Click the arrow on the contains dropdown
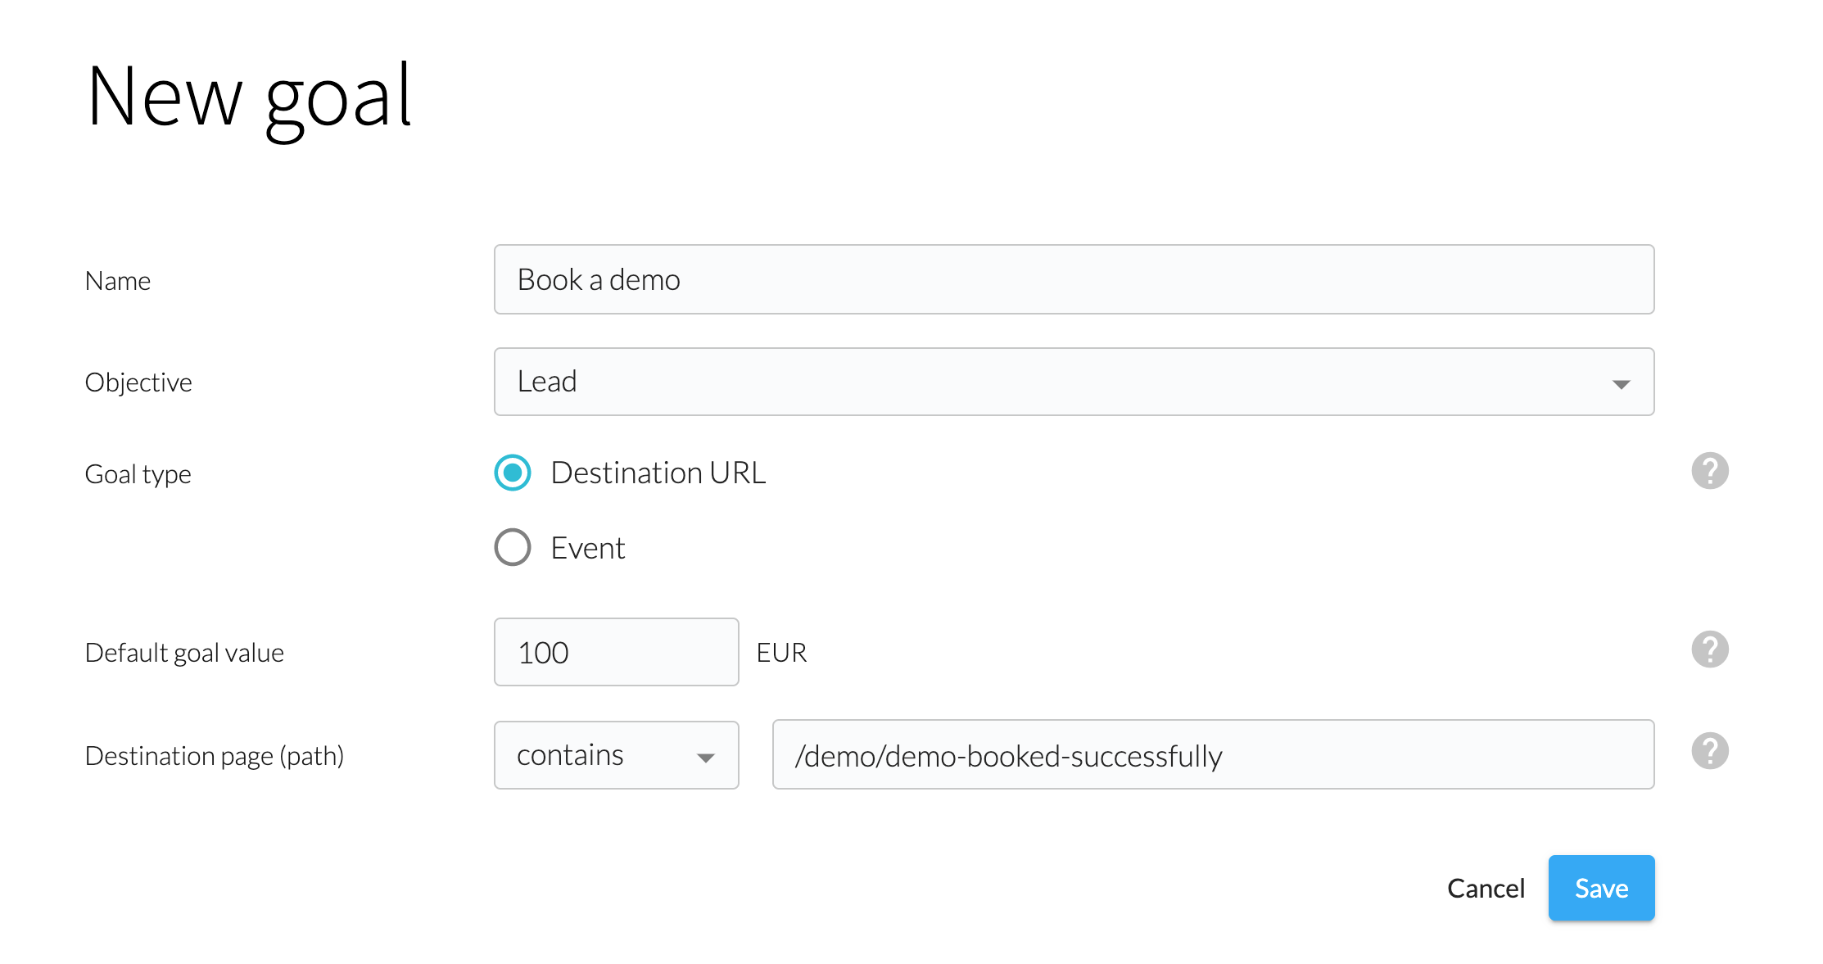The width and height of the screenshot is (1823, 964). (x=705, y=758)
